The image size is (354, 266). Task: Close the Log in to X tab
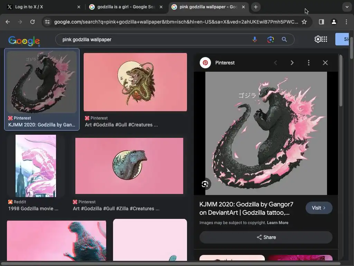tap(79, 7)
